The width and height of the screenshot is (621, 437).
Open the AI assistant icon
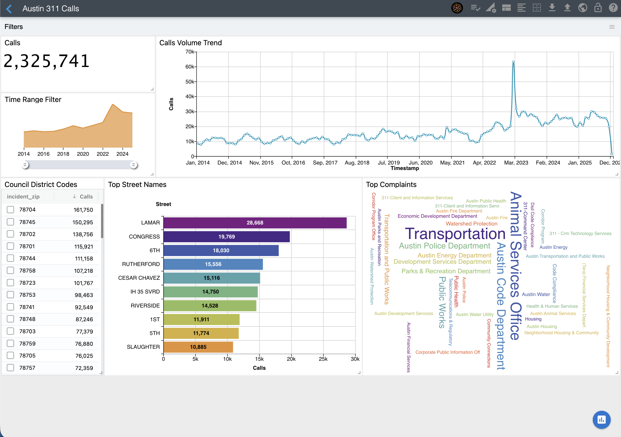coord(457,8)
